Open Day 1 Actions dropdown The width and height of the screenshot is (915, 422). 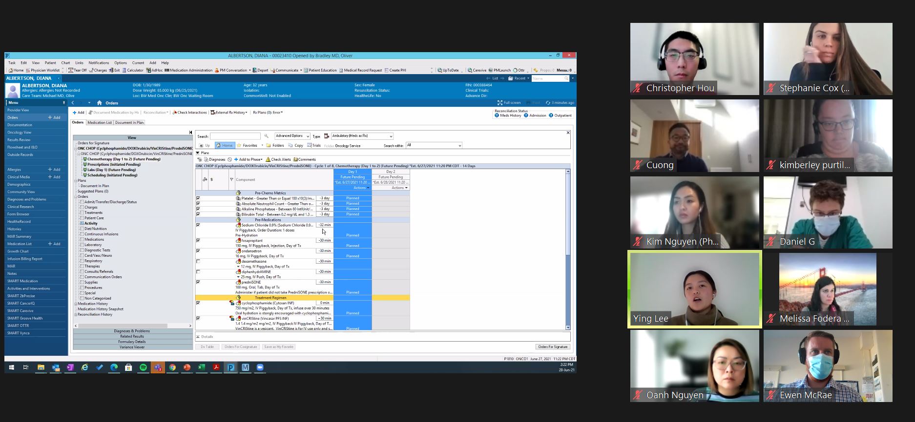361,188
